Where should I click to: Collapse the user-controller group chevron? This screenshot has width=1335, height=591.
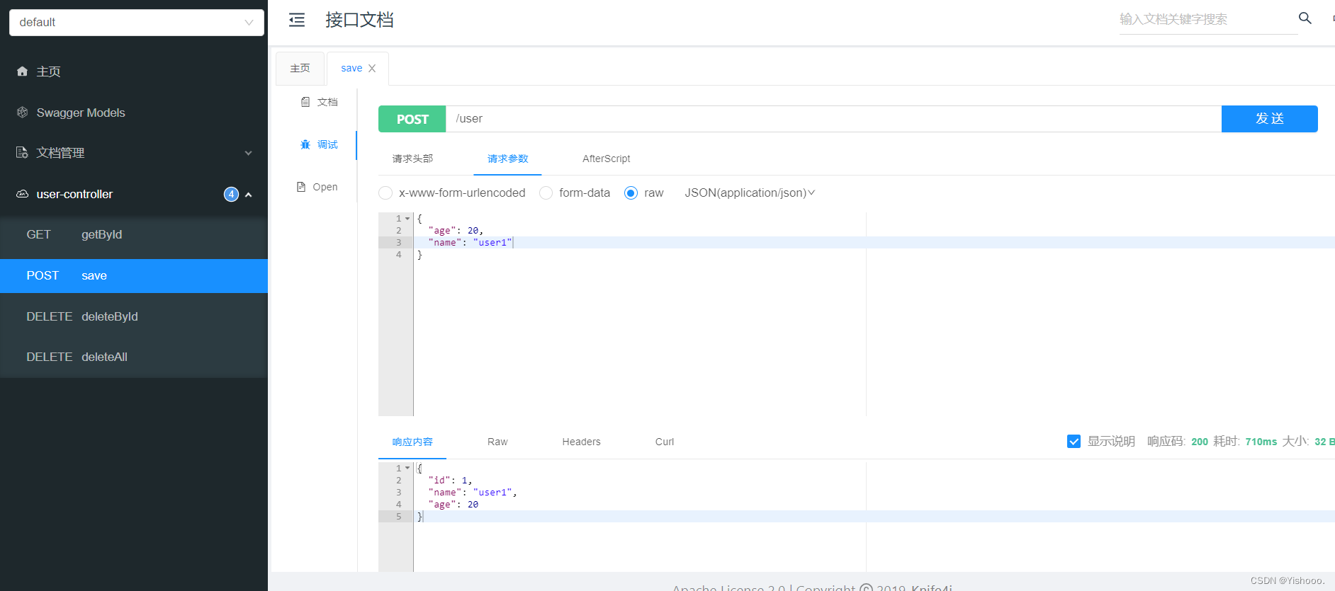[x=249, y=195]
